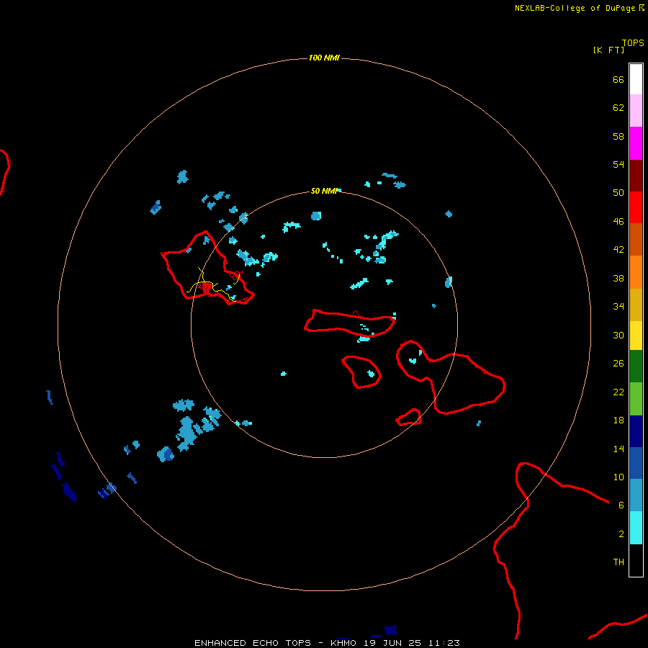Click the dark green legend swatch

click(636, 366)
